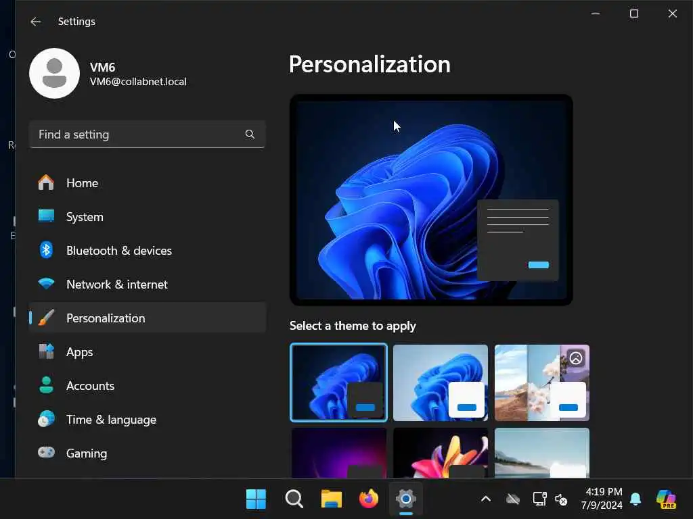The height and width of the screenshot is (519, 693).
Task: Click the Time & language globe clock icon
Action: pyautogui.click(x=46, y=419)
